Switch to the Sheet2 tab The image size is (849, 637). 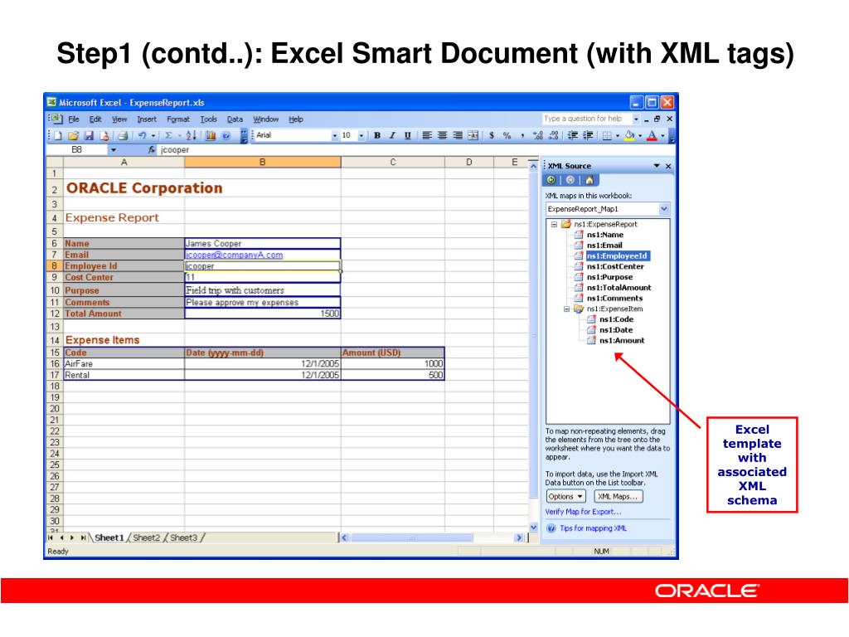coord(146,537)
